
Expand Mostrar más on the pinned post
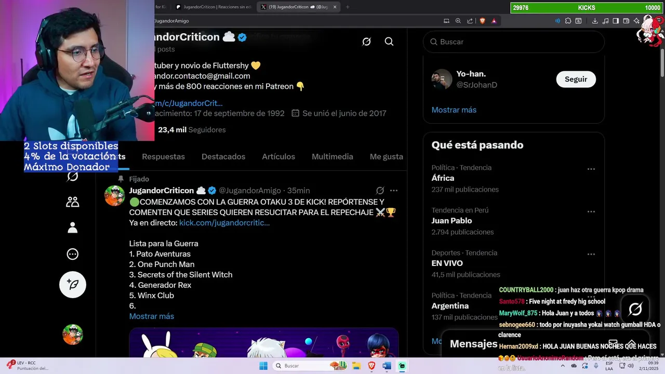tap(152, 316)
